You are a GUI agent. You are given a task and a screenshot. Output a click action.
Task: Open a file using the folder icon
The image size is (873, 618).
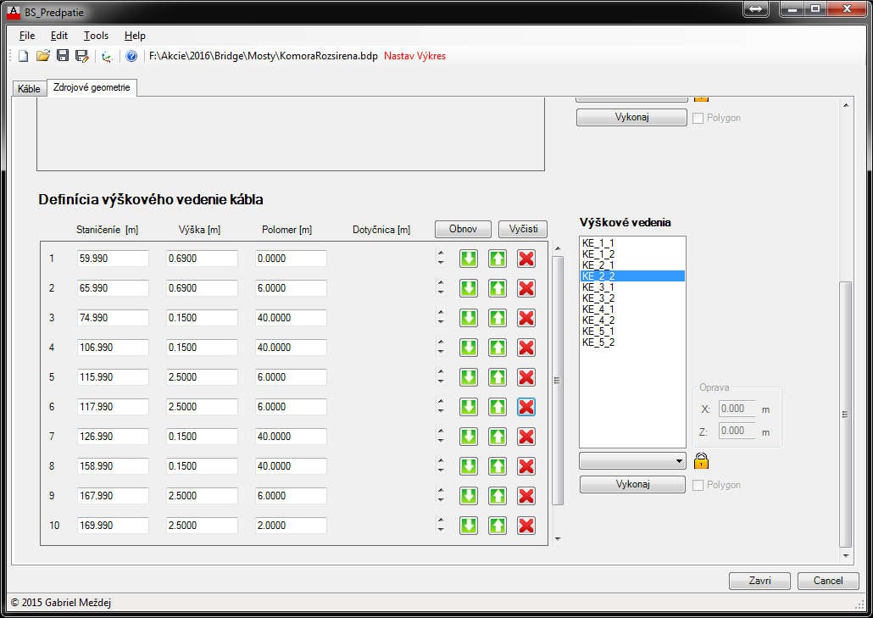pyautogui.click(x=42, y=56)
